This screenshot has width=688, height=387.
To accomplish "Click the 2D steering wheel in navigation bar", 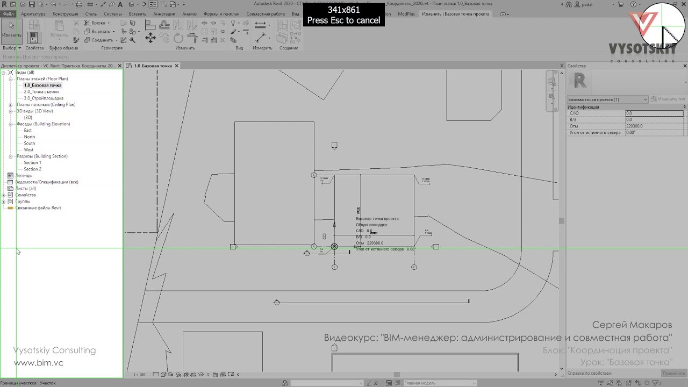I will [x=552, y=82].
